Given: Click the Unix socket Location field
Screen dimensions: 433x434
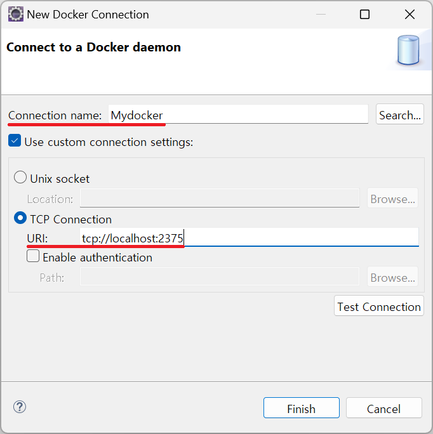Looking at the screenshot, I should 219,199.
